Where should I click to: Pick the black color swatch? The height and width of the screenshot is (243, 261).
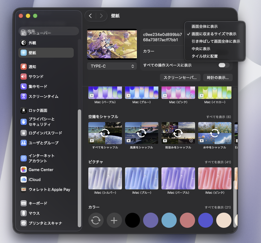(x=133, y=220)
